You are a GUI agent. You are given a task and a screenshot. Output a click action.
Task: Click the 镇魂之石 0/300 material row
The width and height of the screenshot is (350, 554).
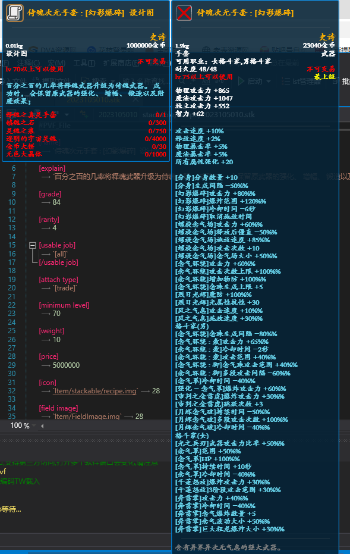[x=86, y=123]
